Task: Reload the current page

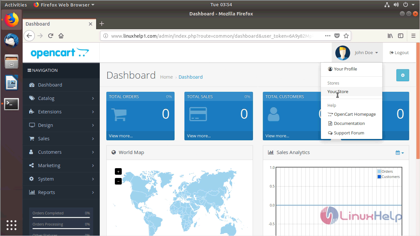Action: (51, 36)
